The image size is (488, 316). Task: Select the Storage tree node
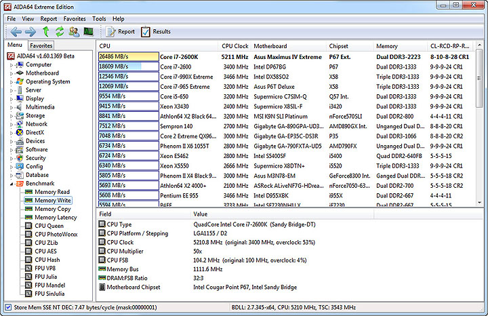[35, 115]
